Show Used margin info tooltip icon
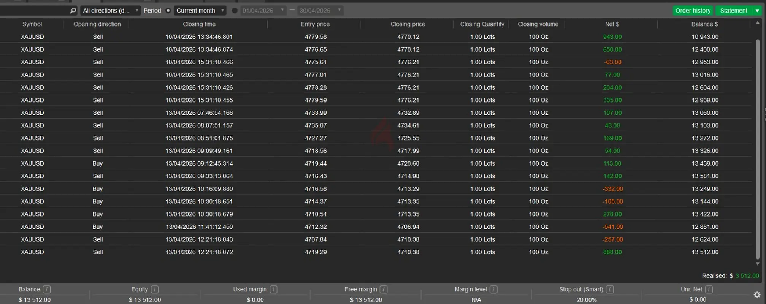766x304 pixels. (x=273, y=290)
